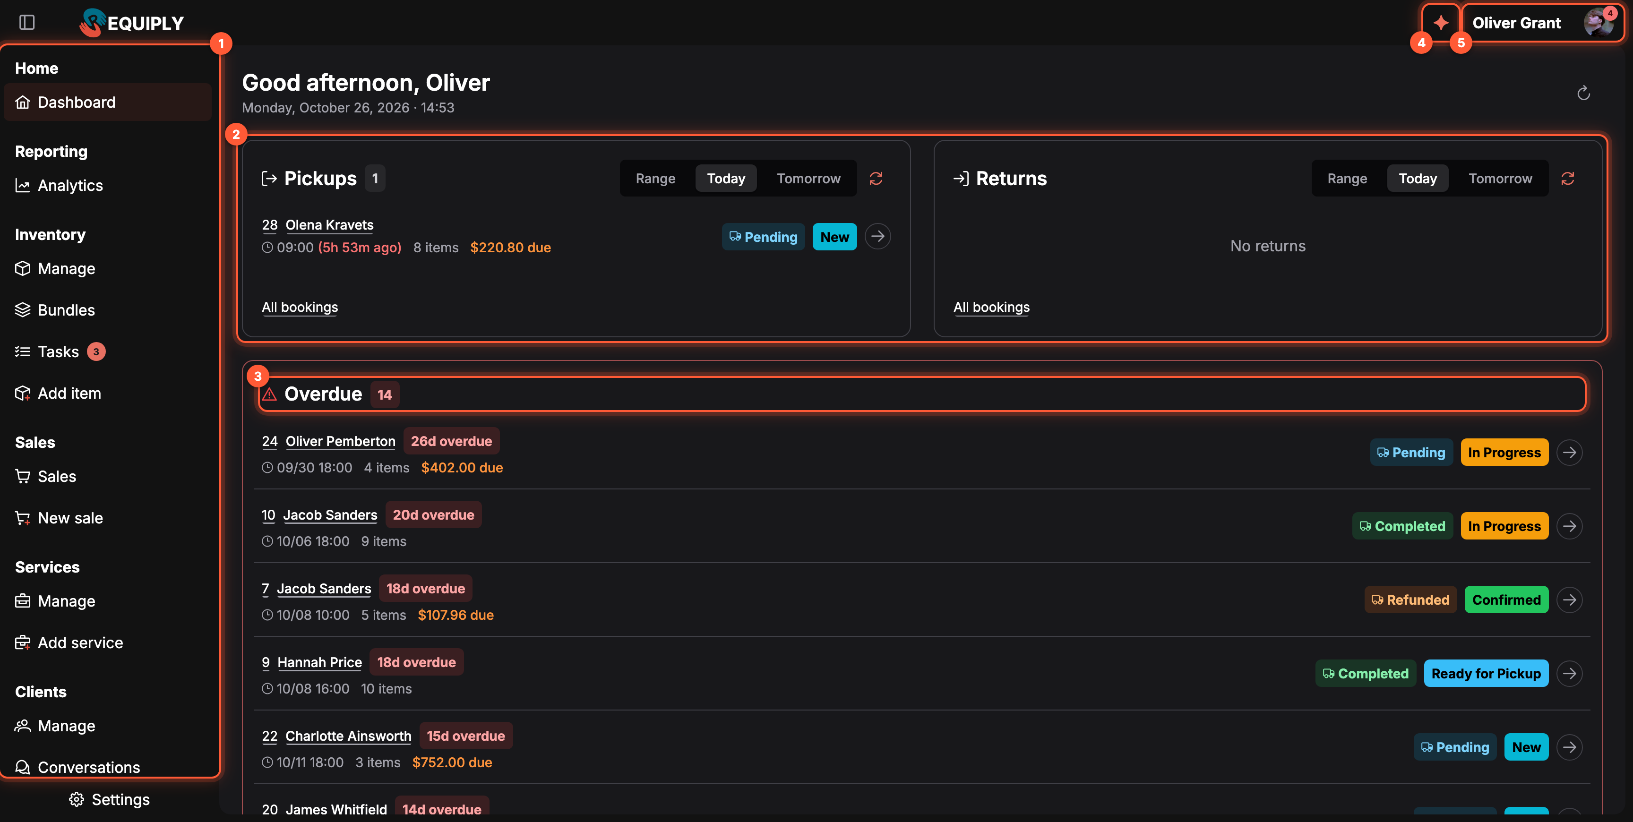Open arrow for Jacob Sanders booking 7
This screenshot has width=1633, height=822.
(1570, 599)
